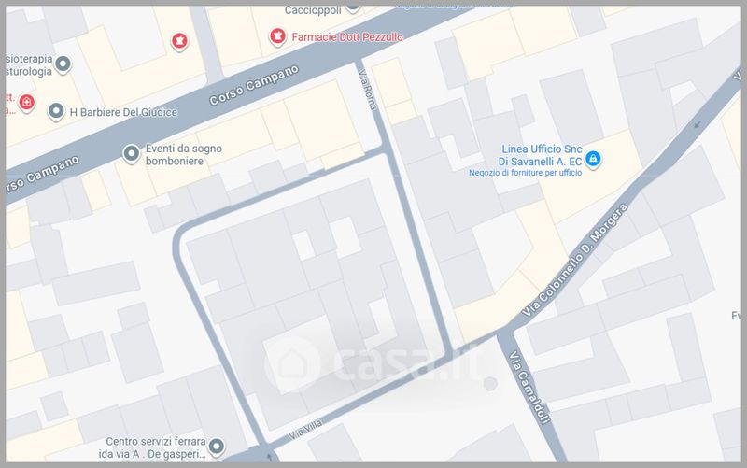The height and width of the screenshot is (468, 747).
Task: Click the Via Colonnello D. Morgera street label
Action: 575,261
